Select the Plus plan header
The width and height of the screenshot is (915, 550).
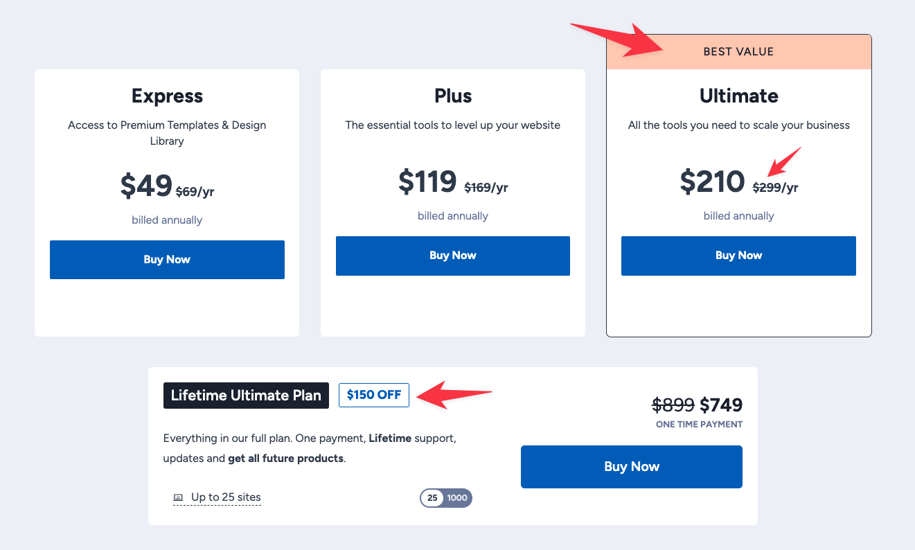click(452, 96)
